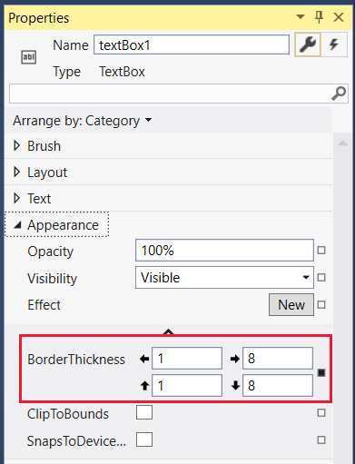This screenshot has width=355, height=464.
Task: Open BorderThickness property marker menu
Action: 321,372
